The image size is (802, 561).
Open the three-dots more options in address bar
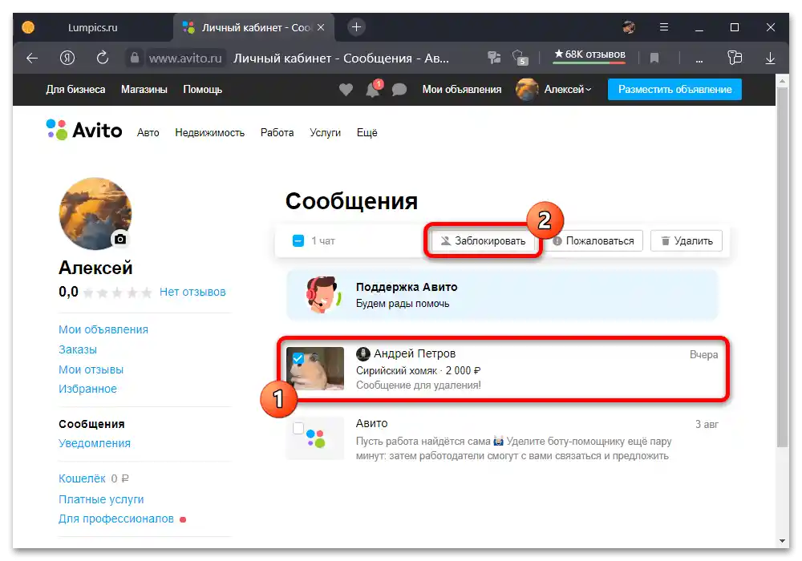(x=699, y=59)
